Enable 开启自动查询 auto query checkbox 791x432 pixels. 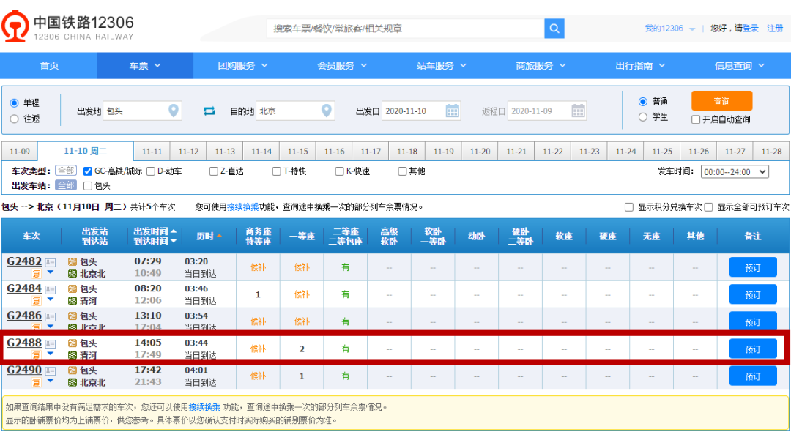tap(696, 119)
